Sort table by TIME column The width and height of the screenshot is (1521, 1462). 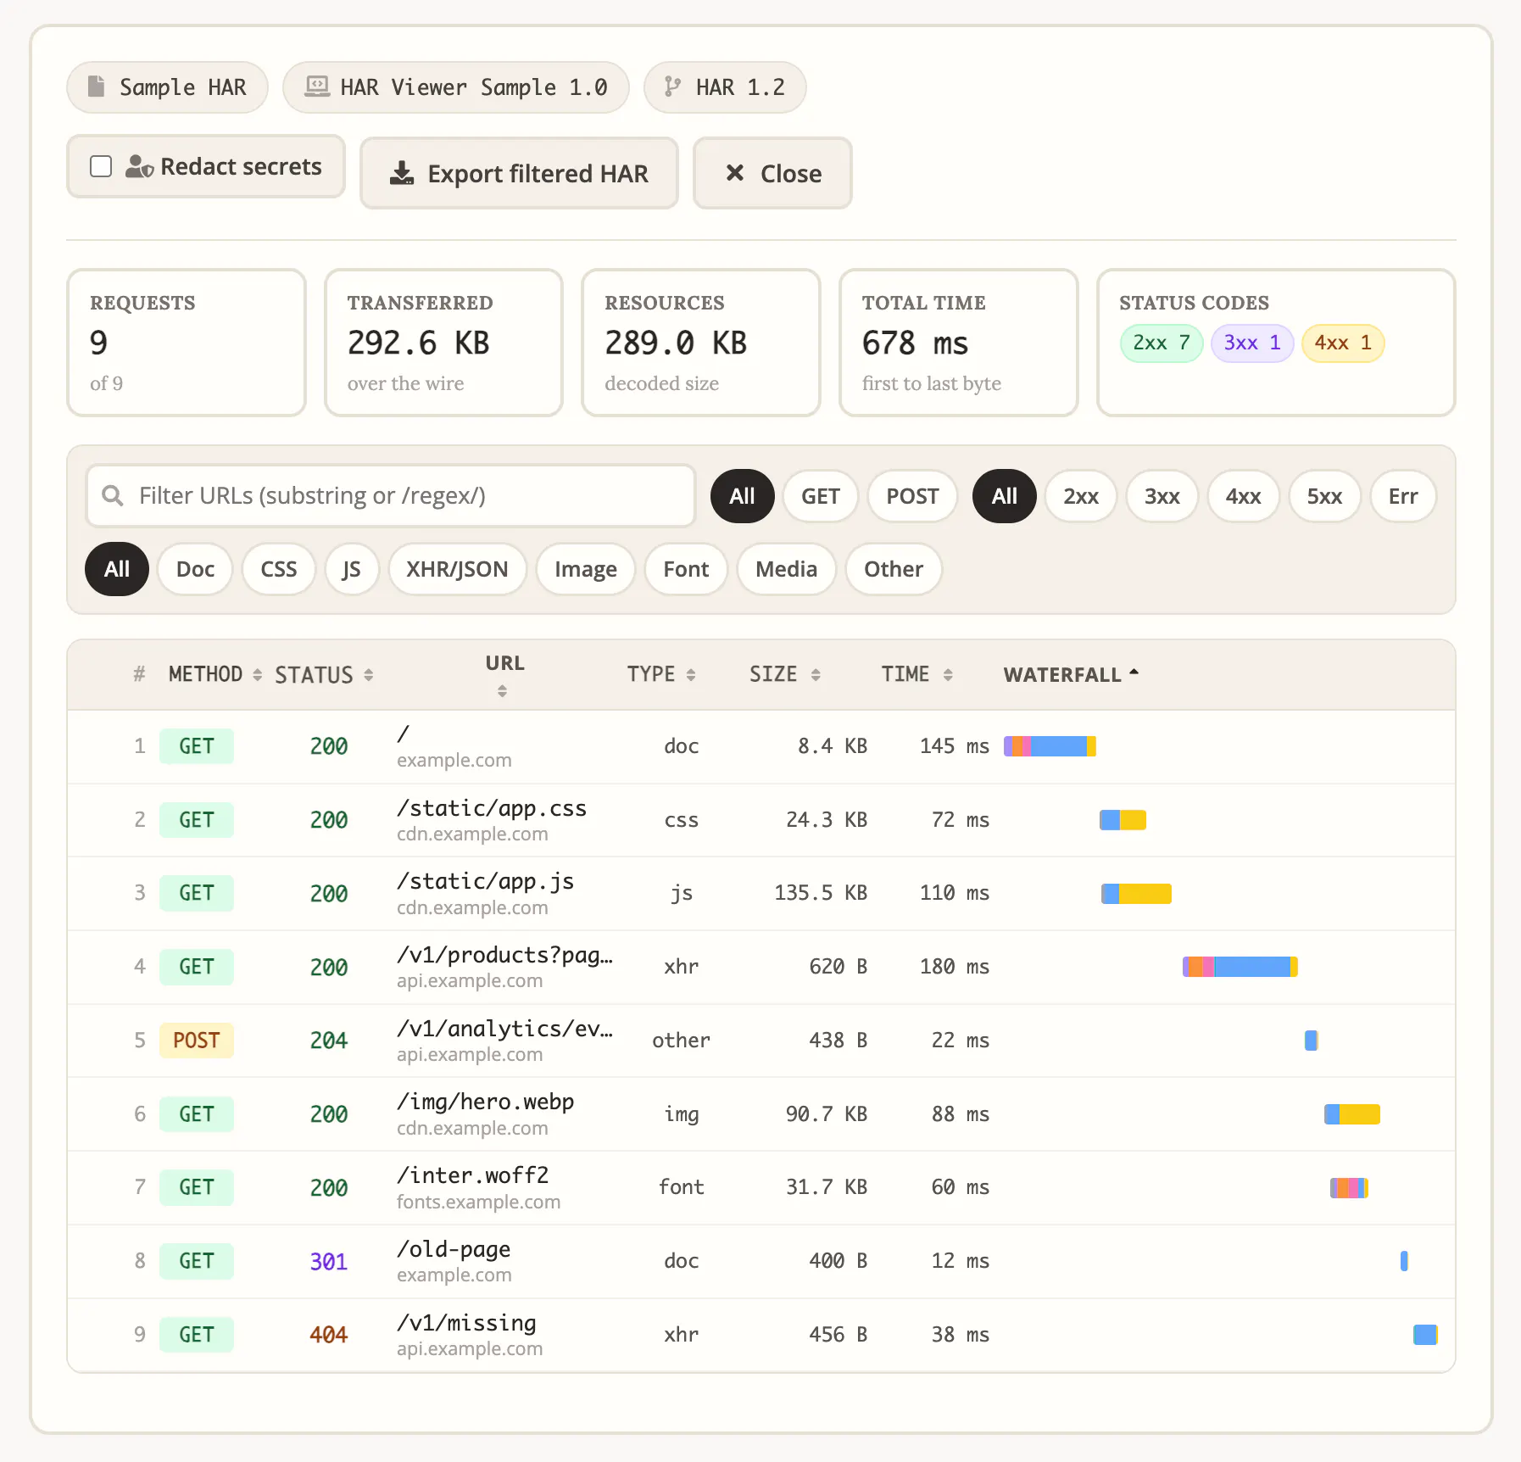pyautogui.click(x=916, y=674)
